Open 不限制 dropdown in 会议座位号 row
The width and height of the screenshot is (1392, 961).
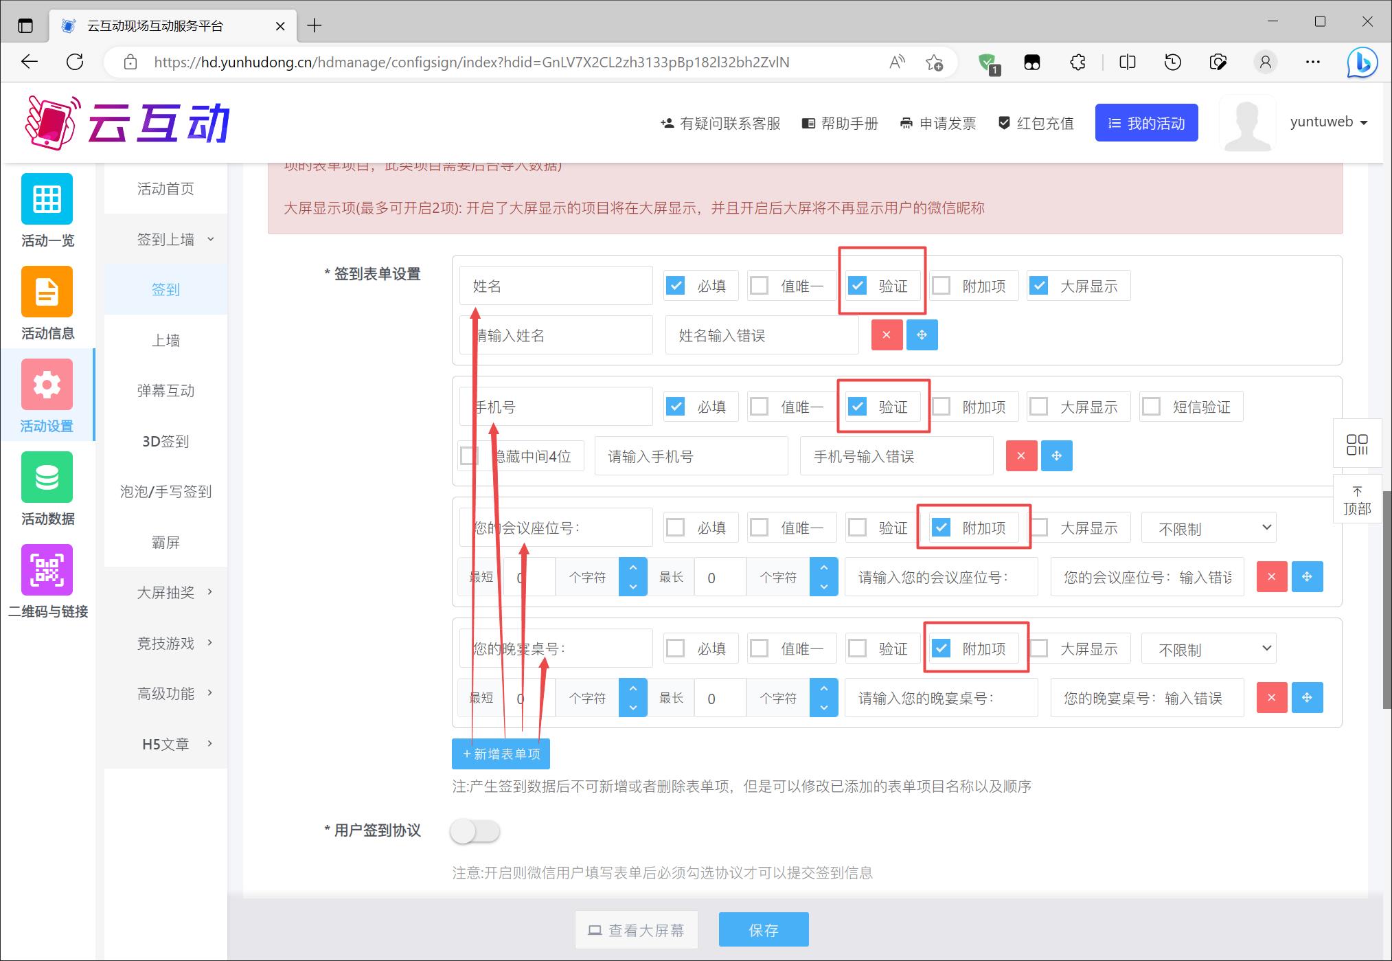pos(1208,528)
